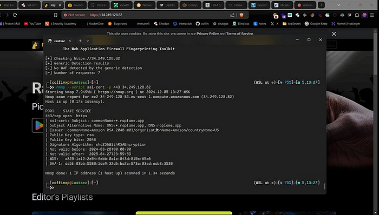Click 'No WAF detected' result line
Image resolution: width=379 pixels, height=215 pixels.
point(94,68)
